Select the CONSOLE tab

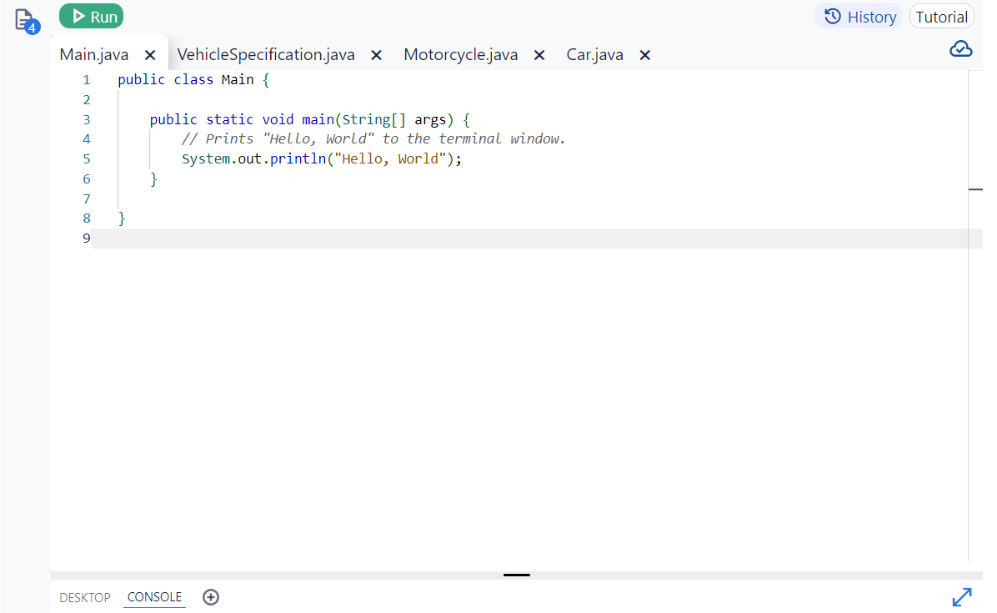[x=154, y=597]
